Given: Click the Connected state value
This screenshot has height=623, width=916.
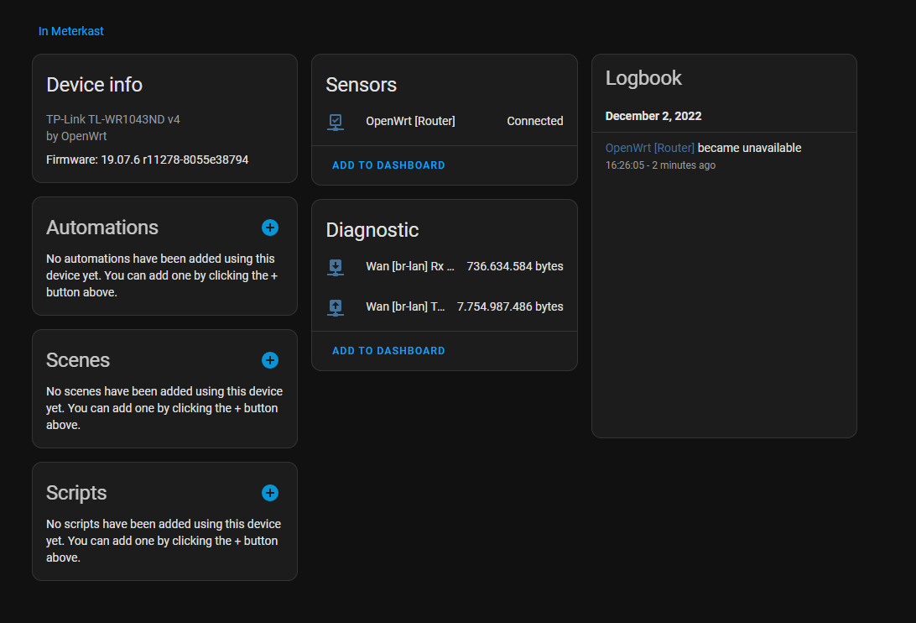Looking at the screenshot, I should (x=535, y=121).
